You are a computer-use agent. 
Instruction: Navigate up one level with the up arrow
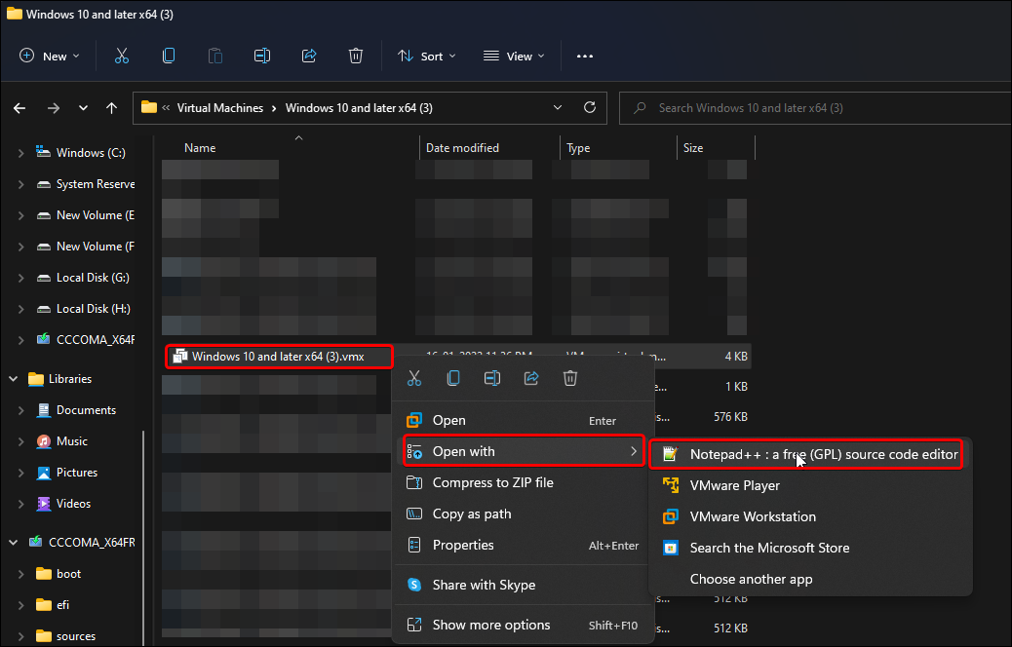[111, 107]
